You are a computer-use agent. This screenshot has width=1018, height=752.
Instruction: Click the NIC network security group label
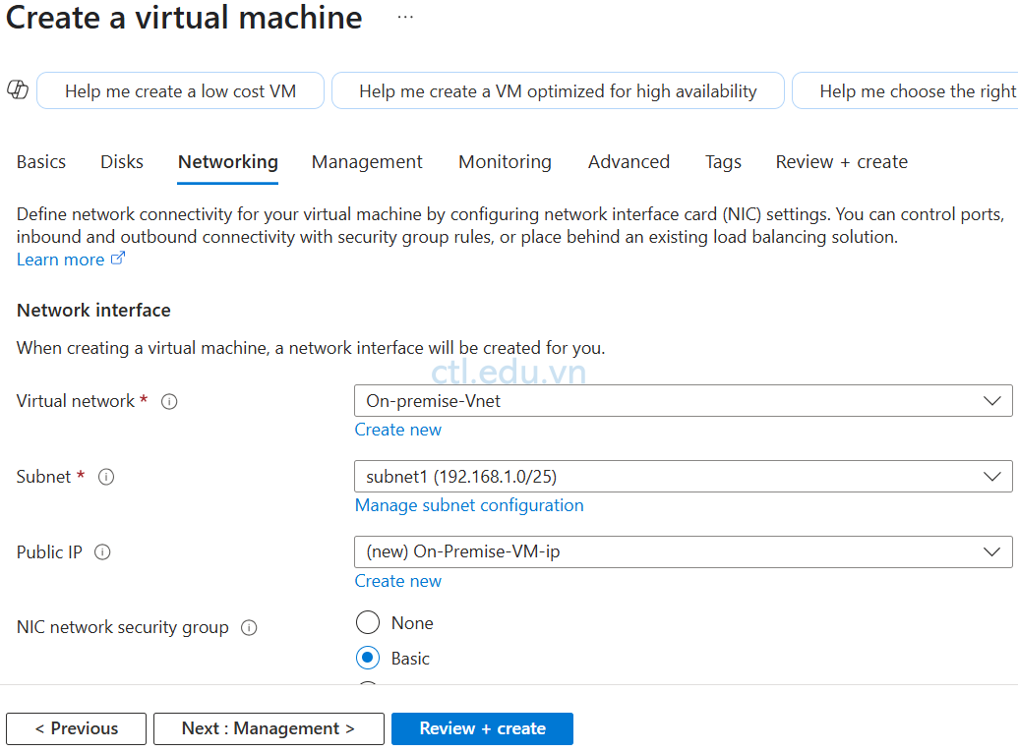tap(123, 627)
